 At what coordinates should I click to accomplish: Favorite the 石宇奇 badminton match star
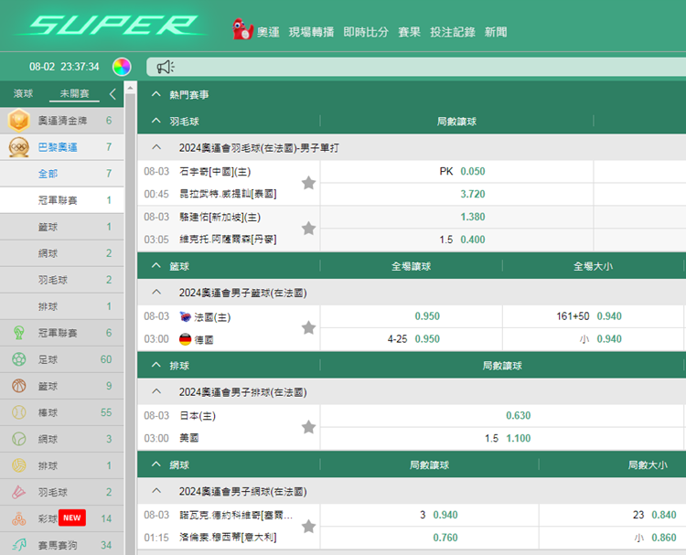click(309, 183)
